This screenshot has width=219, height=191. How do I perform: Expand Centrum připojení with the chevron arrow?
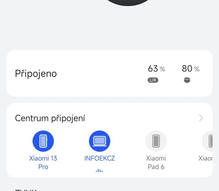[x=201, y=118]
